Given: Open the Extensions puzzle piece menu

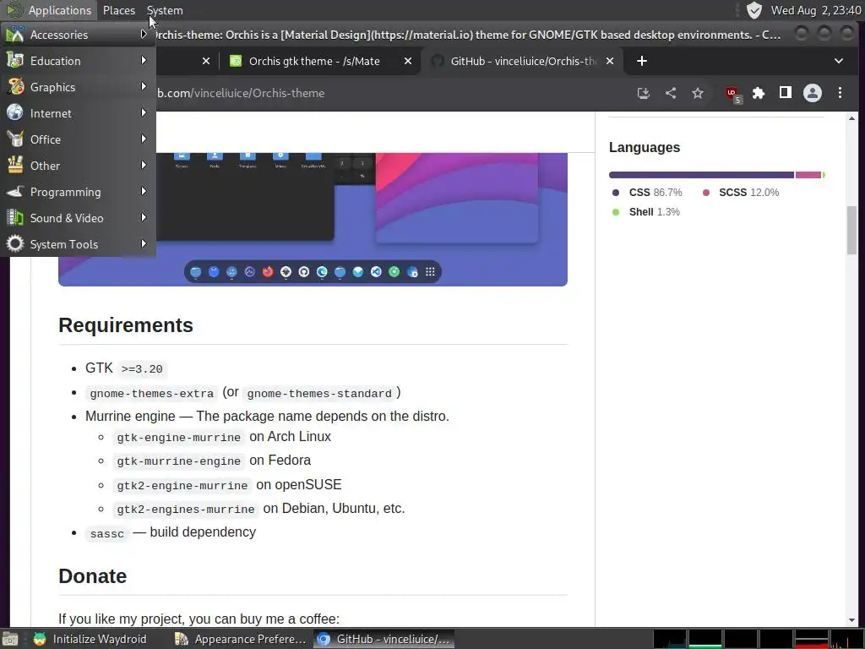Looking at the screenshot, I should click(x=759, y=93).
